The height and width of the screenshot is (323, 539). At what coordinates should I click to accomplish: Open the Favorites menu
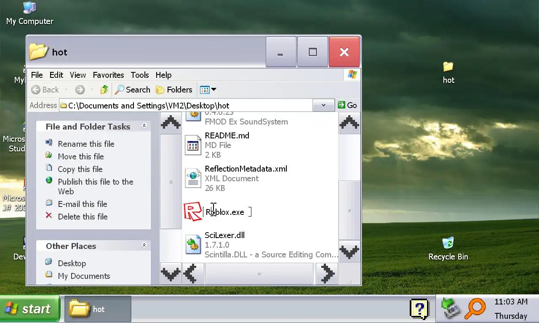point(108,75)
